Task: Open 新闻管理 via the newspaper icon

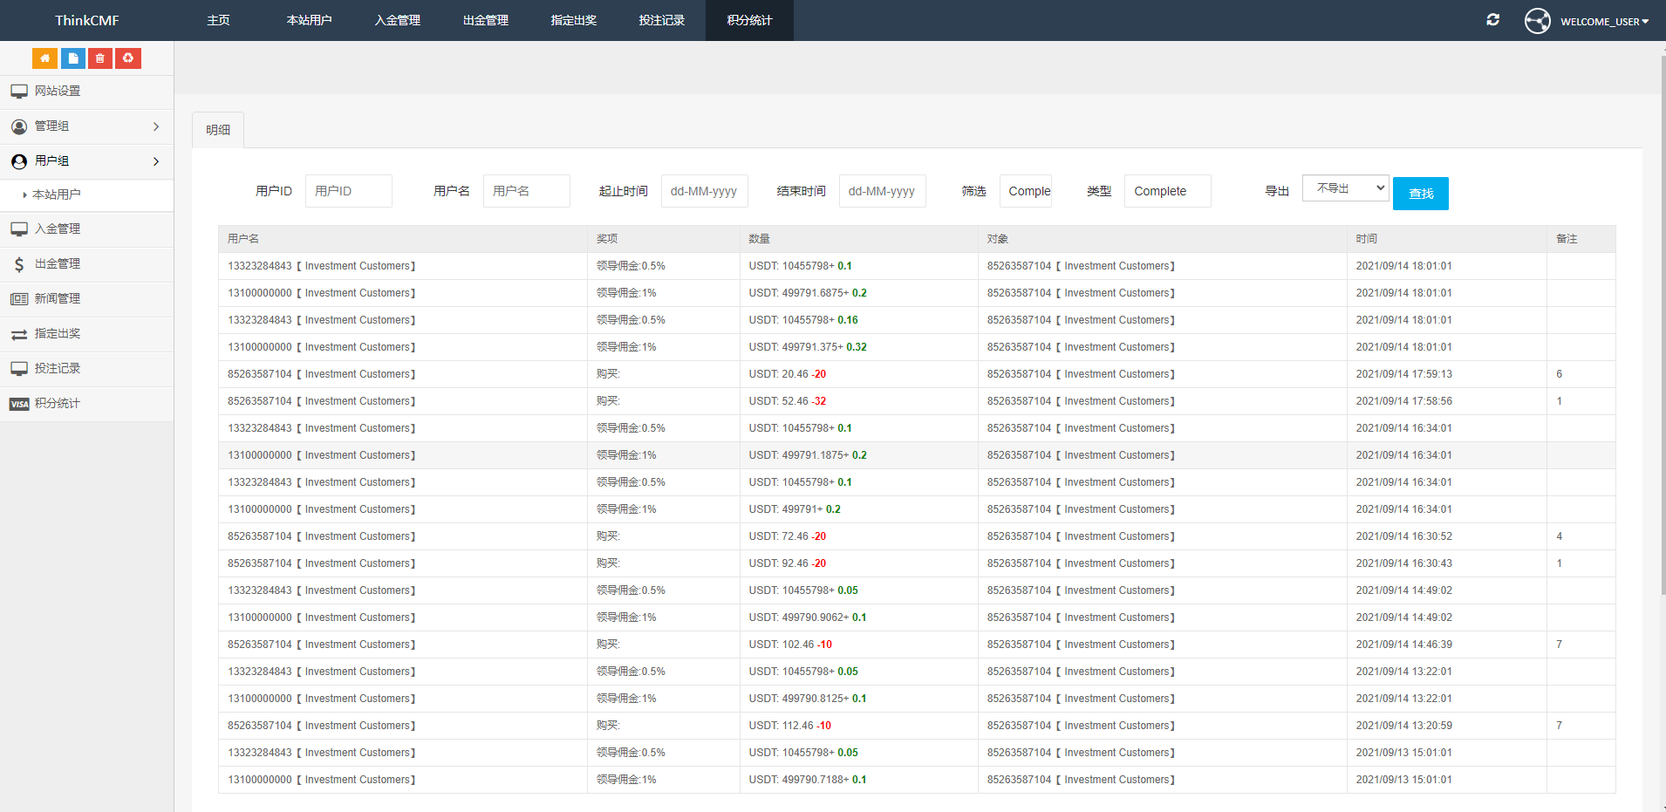Action: (x=19, y=299)
